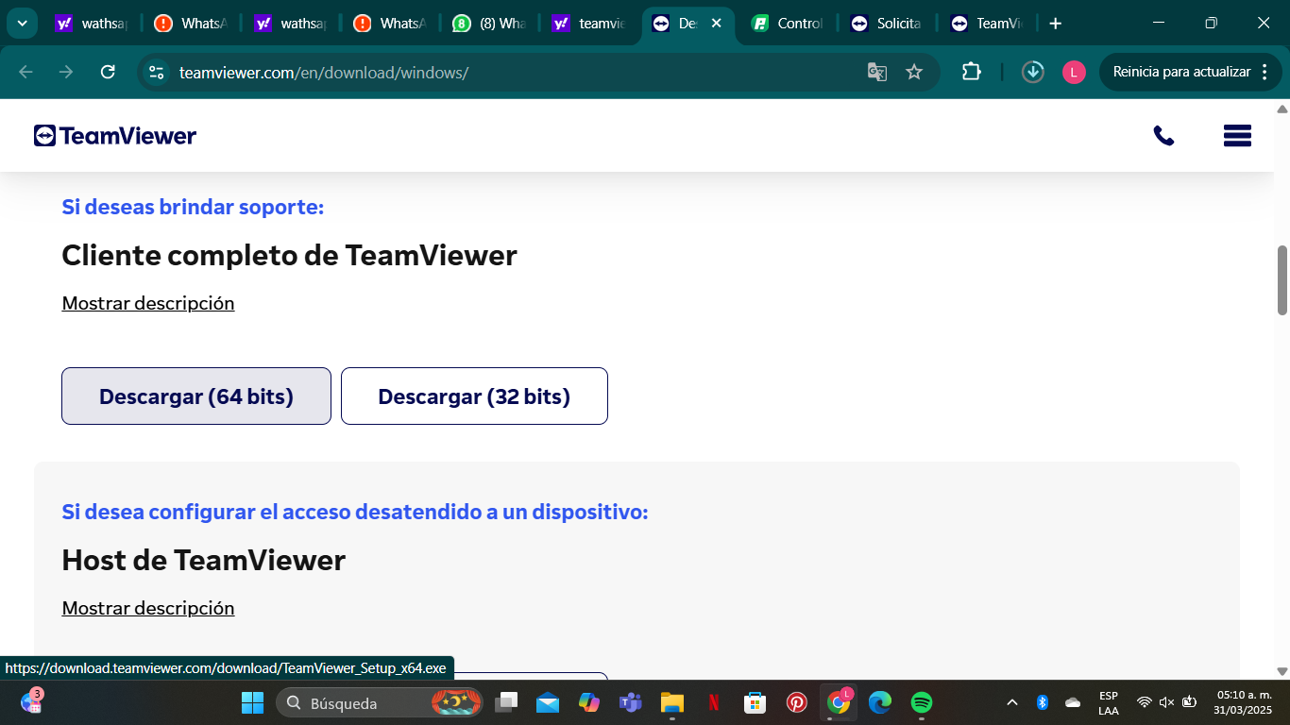The height and width of the screenshot is (725, 1290).
Task: Open File Explorer from the taskbar
Action: (671, 702)
